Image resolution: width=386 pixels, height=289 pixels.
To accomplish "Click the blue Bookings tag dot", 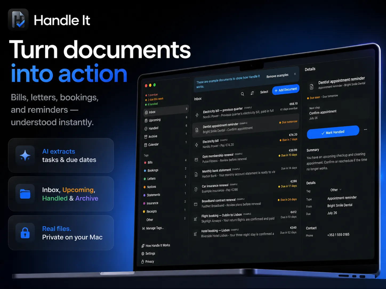I will [x=145, y=171].
